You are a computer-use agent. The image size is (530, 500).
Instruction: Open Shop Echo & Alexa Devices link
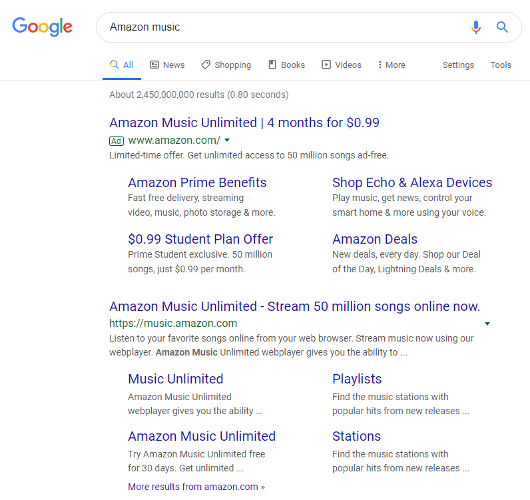point(412,182)
